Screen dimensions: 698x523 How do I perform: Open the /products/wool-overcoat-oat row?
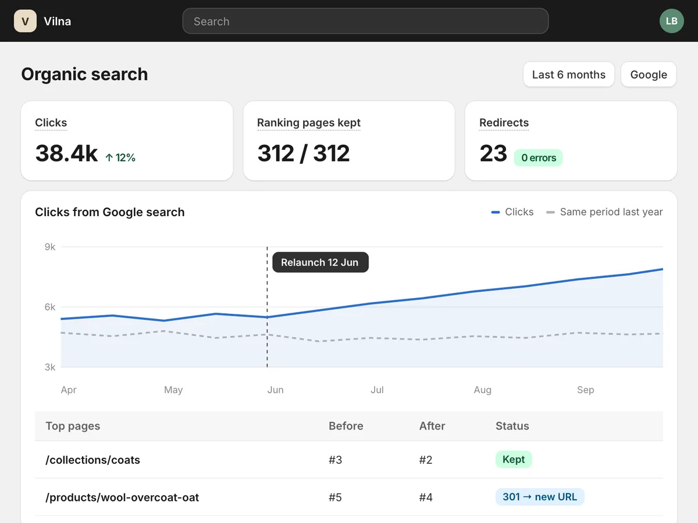click(x=349, y=497)
